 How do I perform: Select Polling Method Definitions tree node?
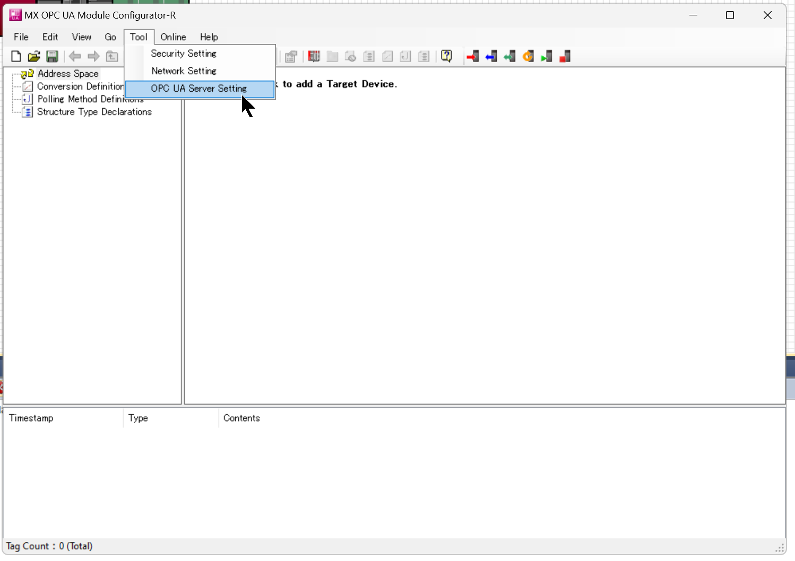pyautogui.click(x=90, y=99)
